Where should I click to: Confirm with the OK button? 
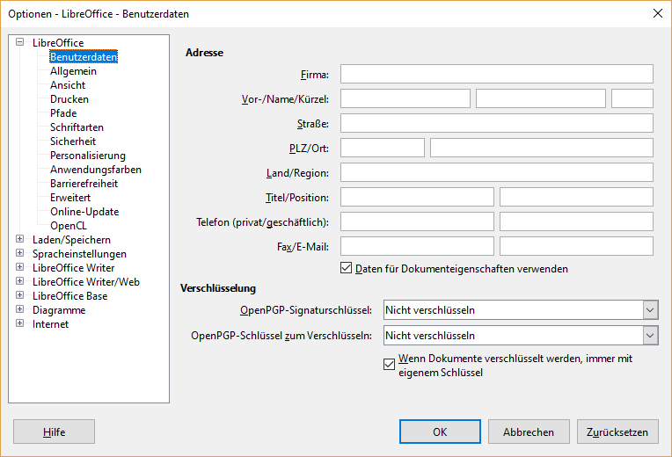[440, 432]
